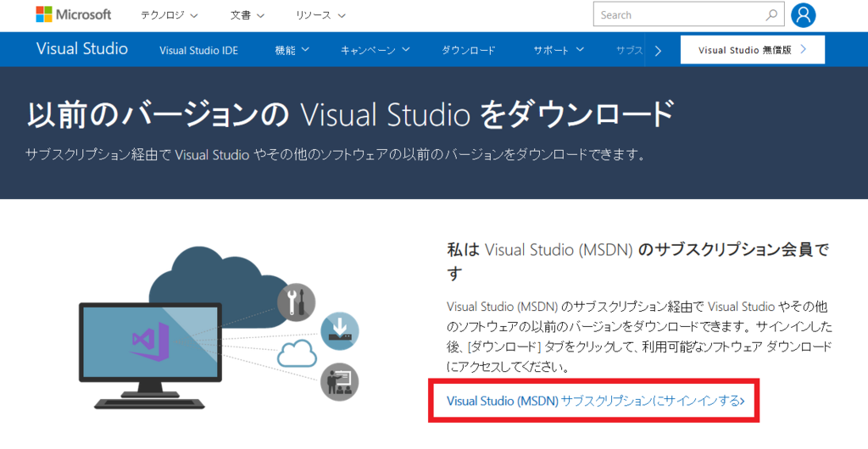Viewport: 868px width, 449px height.
Task: Expand the サポート menu
Action: tap(559, 50)
